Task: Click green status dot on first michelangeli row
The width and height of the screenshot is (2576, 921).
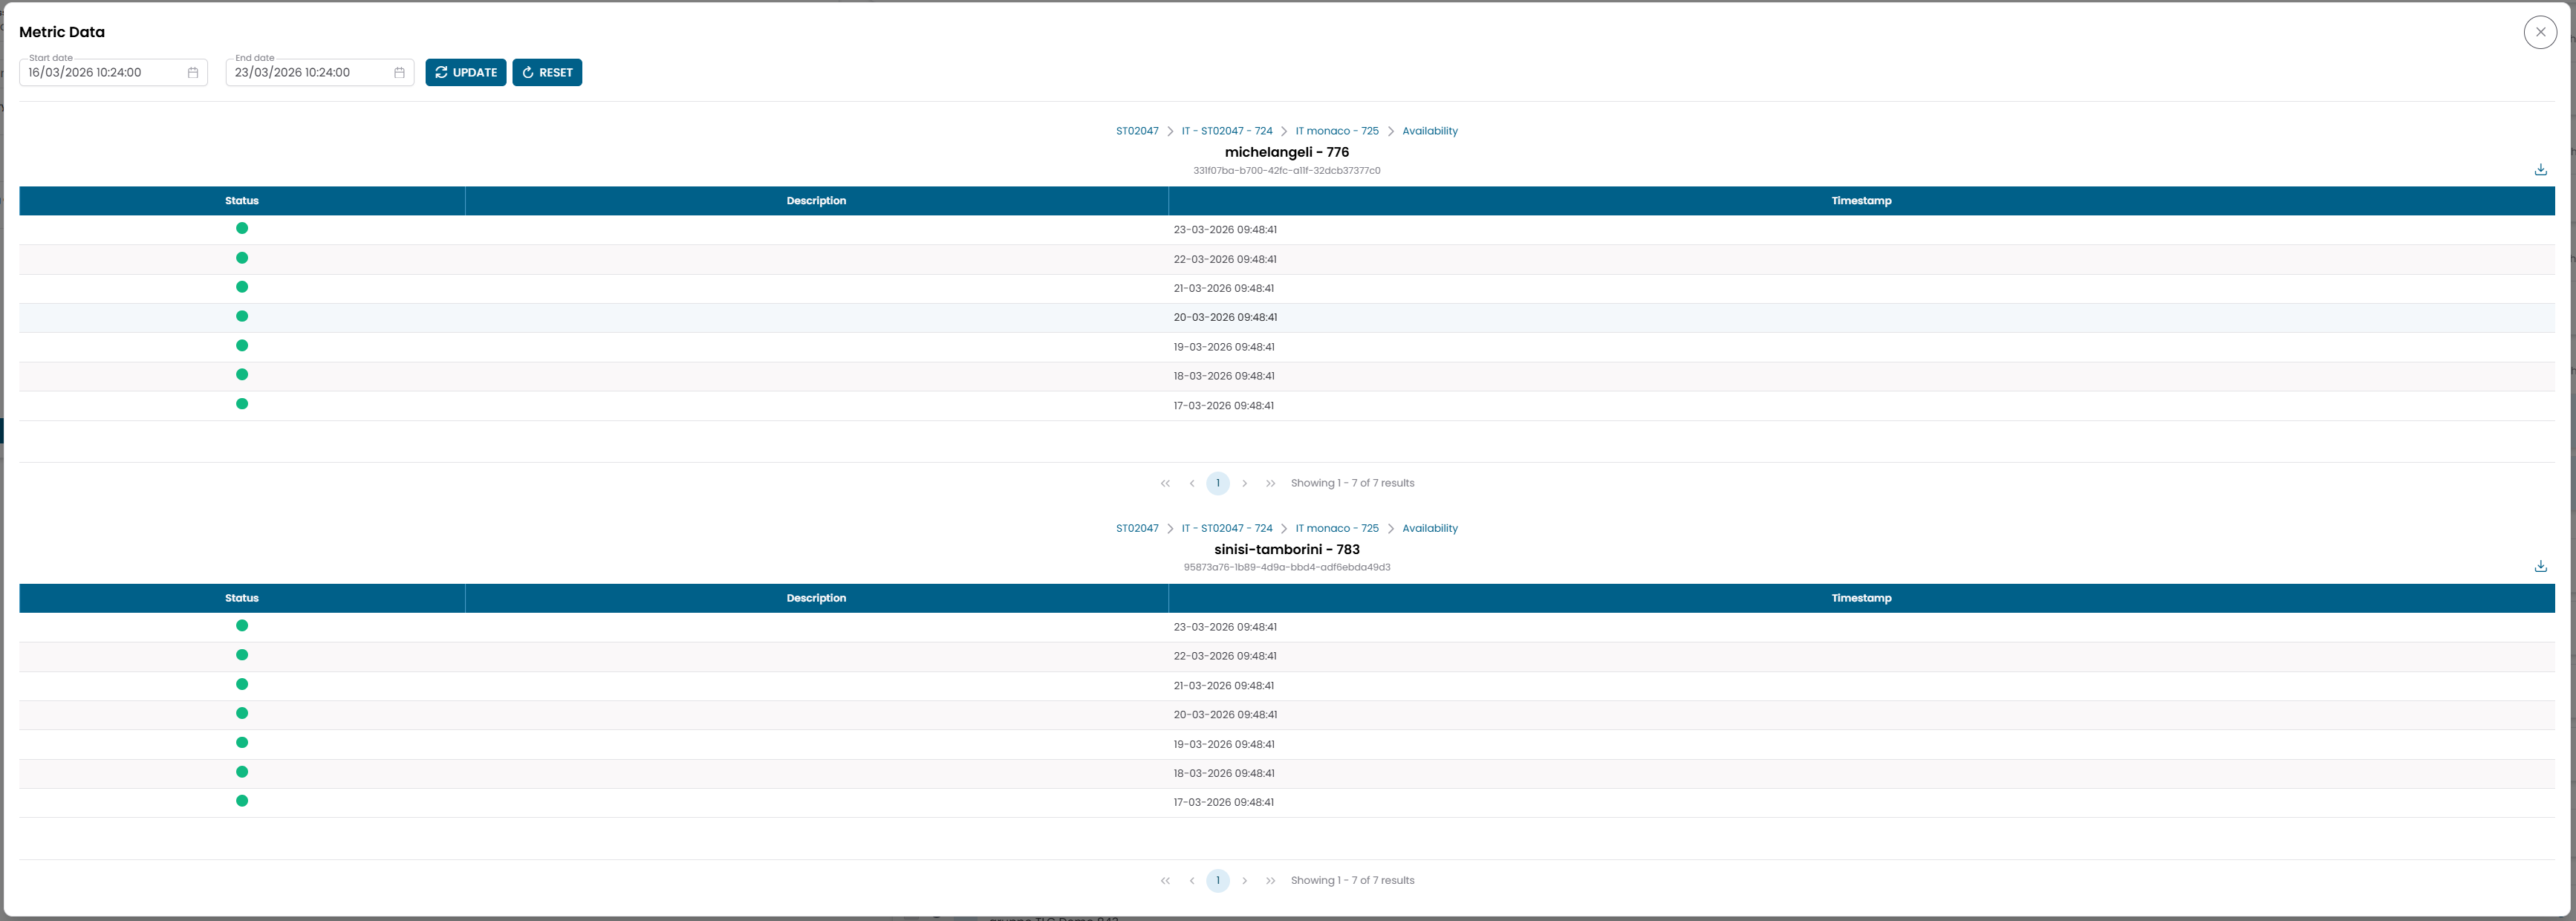Action: [242, 228]
